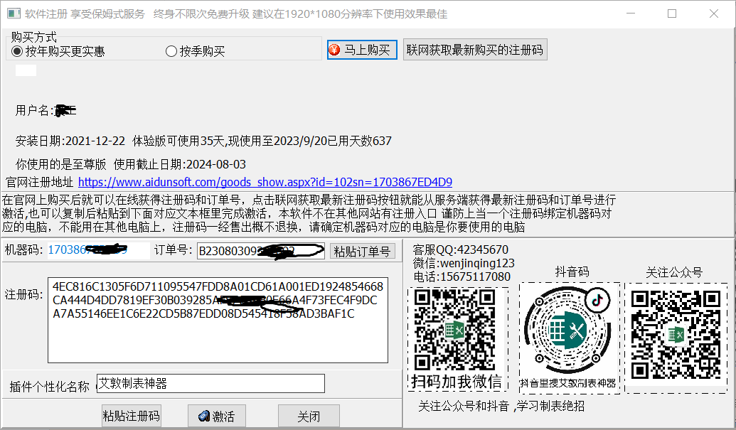The height and width of the screenshot is (430, 736).
Task: Click the red icon on 马上购买
Action: [x=336, y=50]
